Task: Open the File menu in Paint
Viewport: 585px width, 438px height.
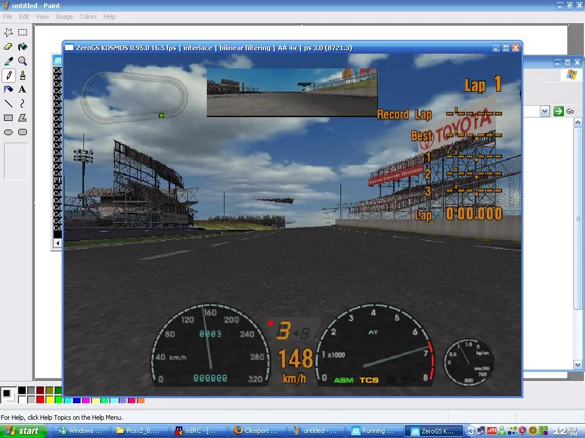Action: (x=7, y=17)
